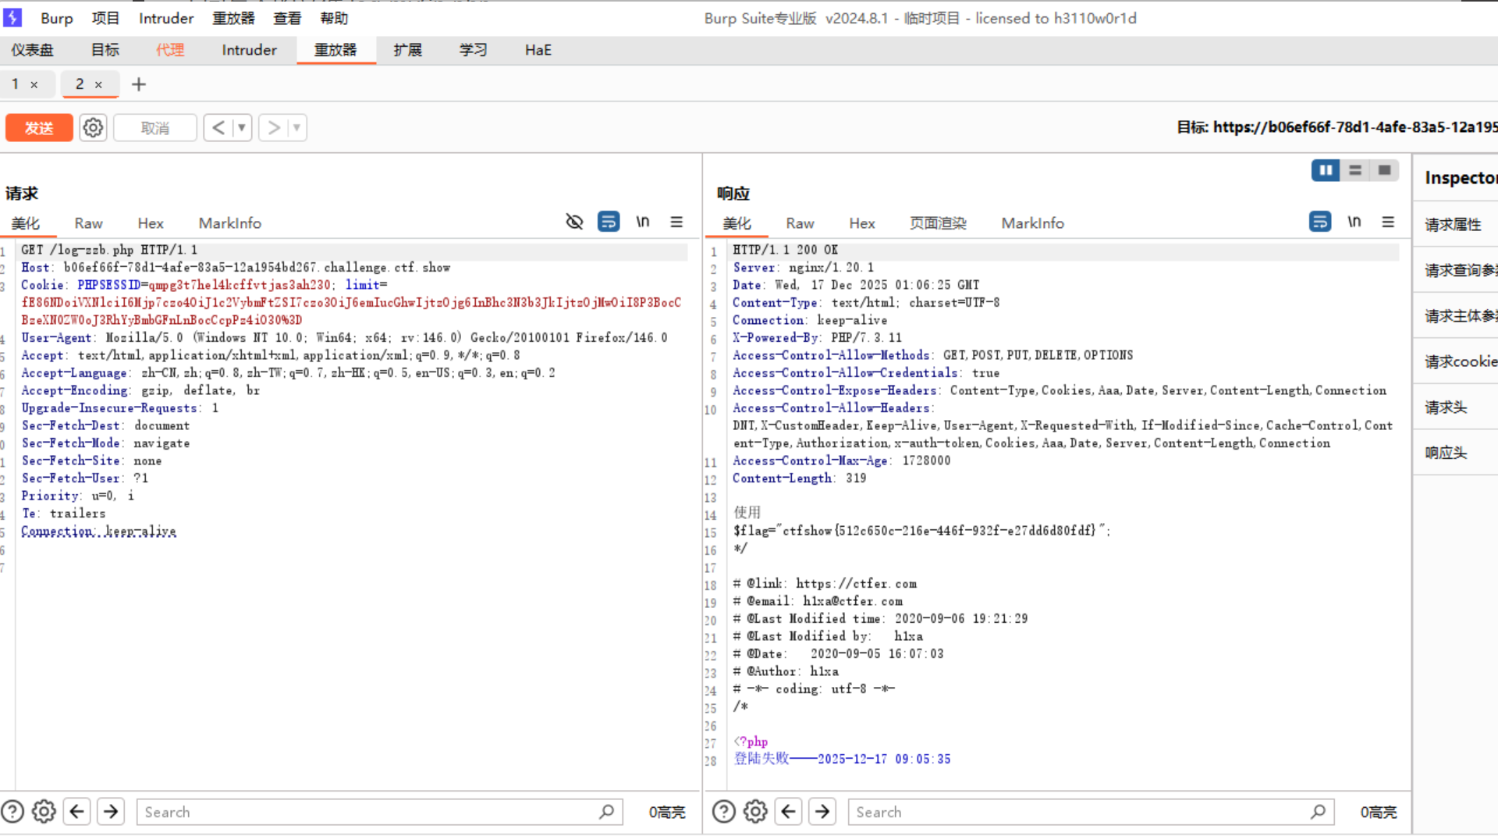Jump to next request search match
This screenshot has width=1498, height=836.
pyautogui.click(x=111, y=812)
